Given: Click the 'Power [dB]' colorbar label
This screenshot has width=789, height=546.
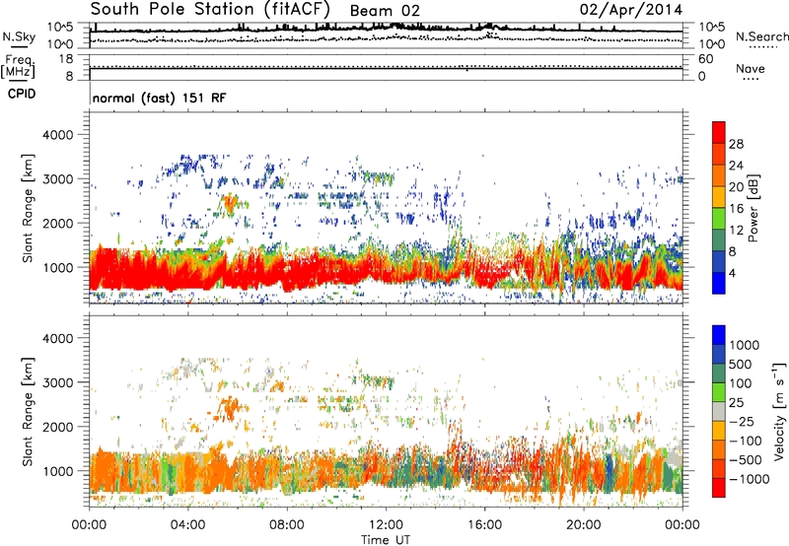Looking at the screenshot, I should [753, 208].
